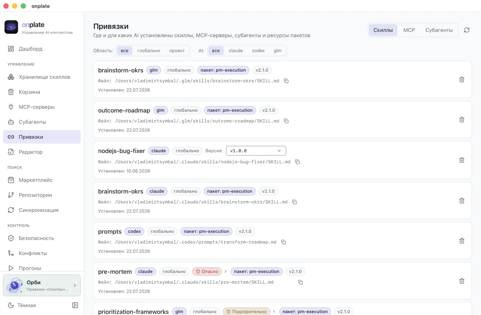Copy file path of nodejs-bug-fixer
Screen dimensions: 481x315
297,162
